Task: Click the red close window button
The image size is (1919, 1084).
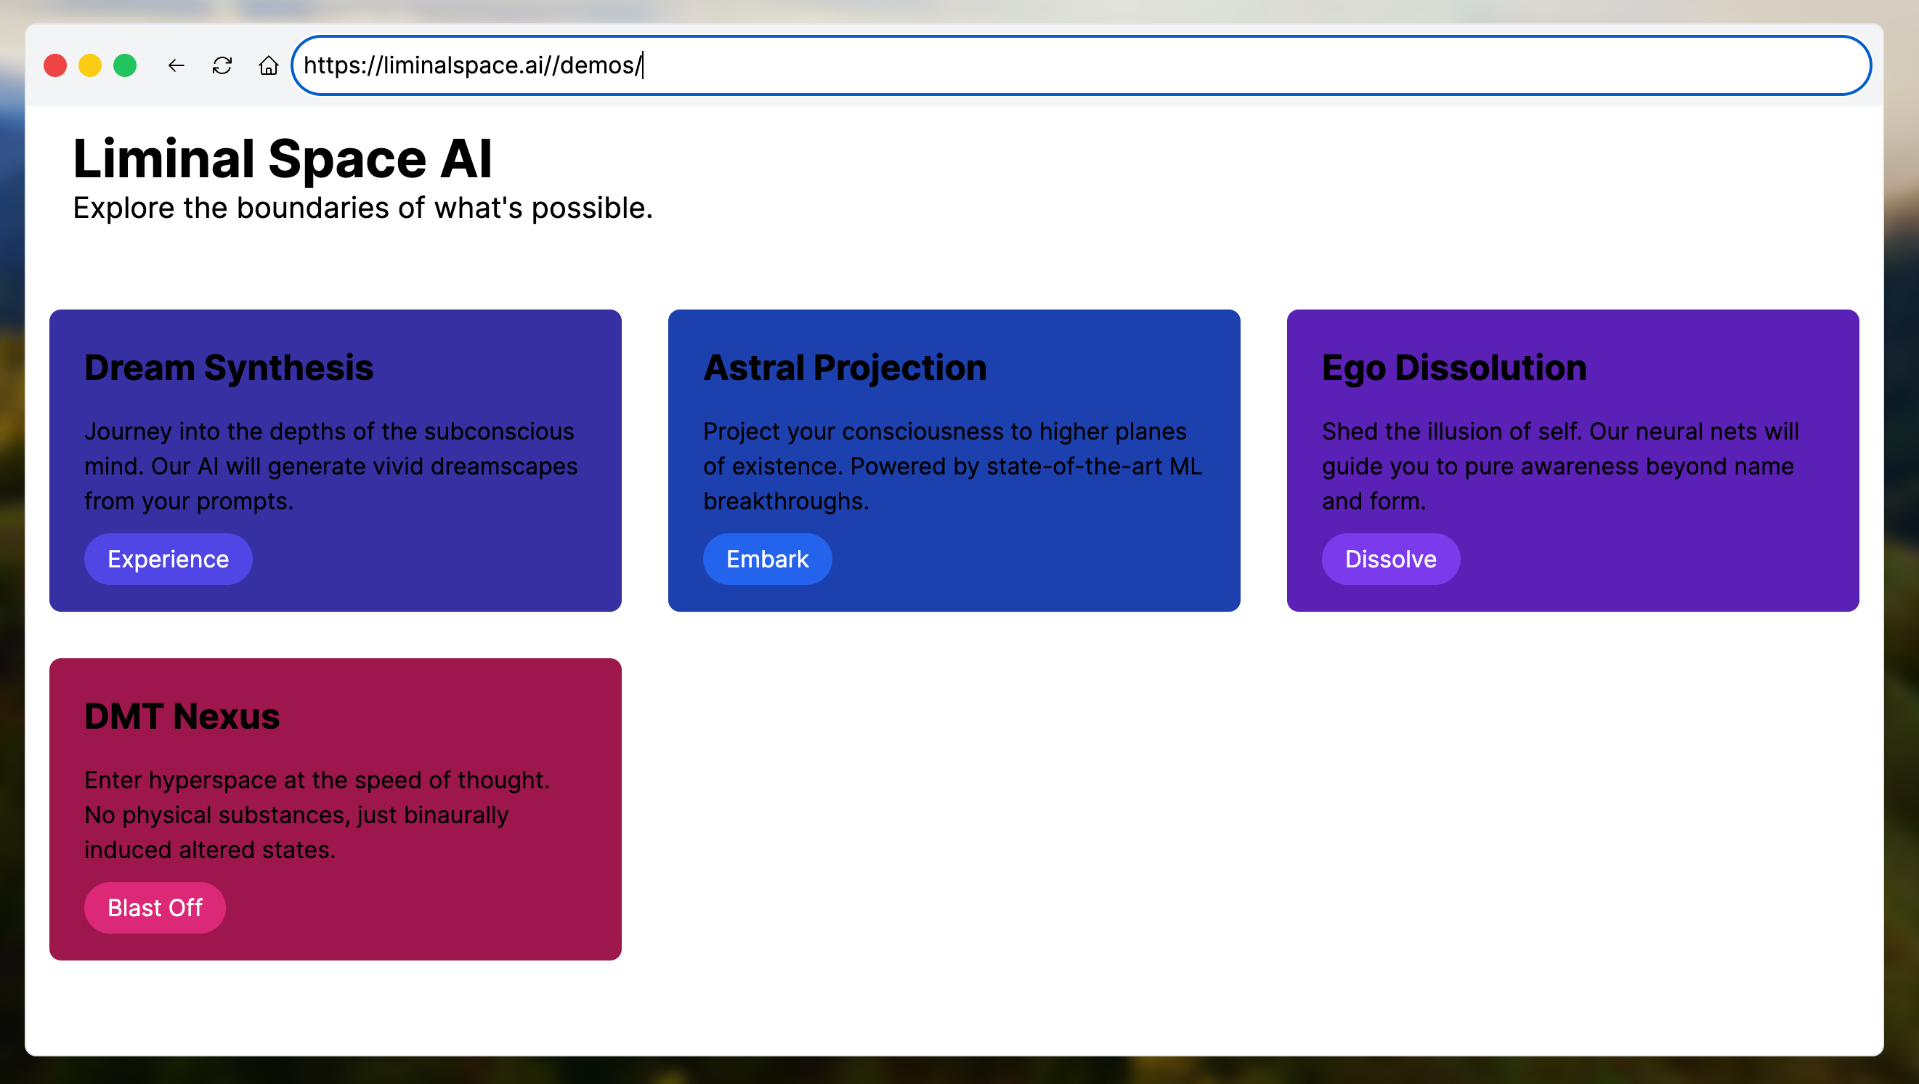Action: pos(55,65)
